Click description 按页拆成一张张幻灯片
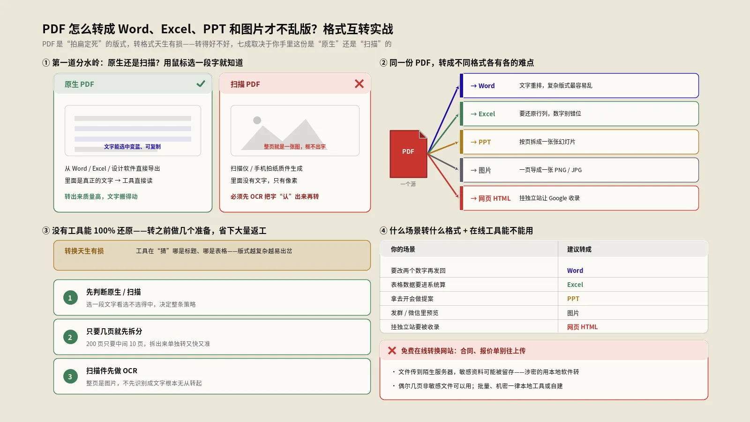This screenshot has height=422, width=750. (547, 142)
